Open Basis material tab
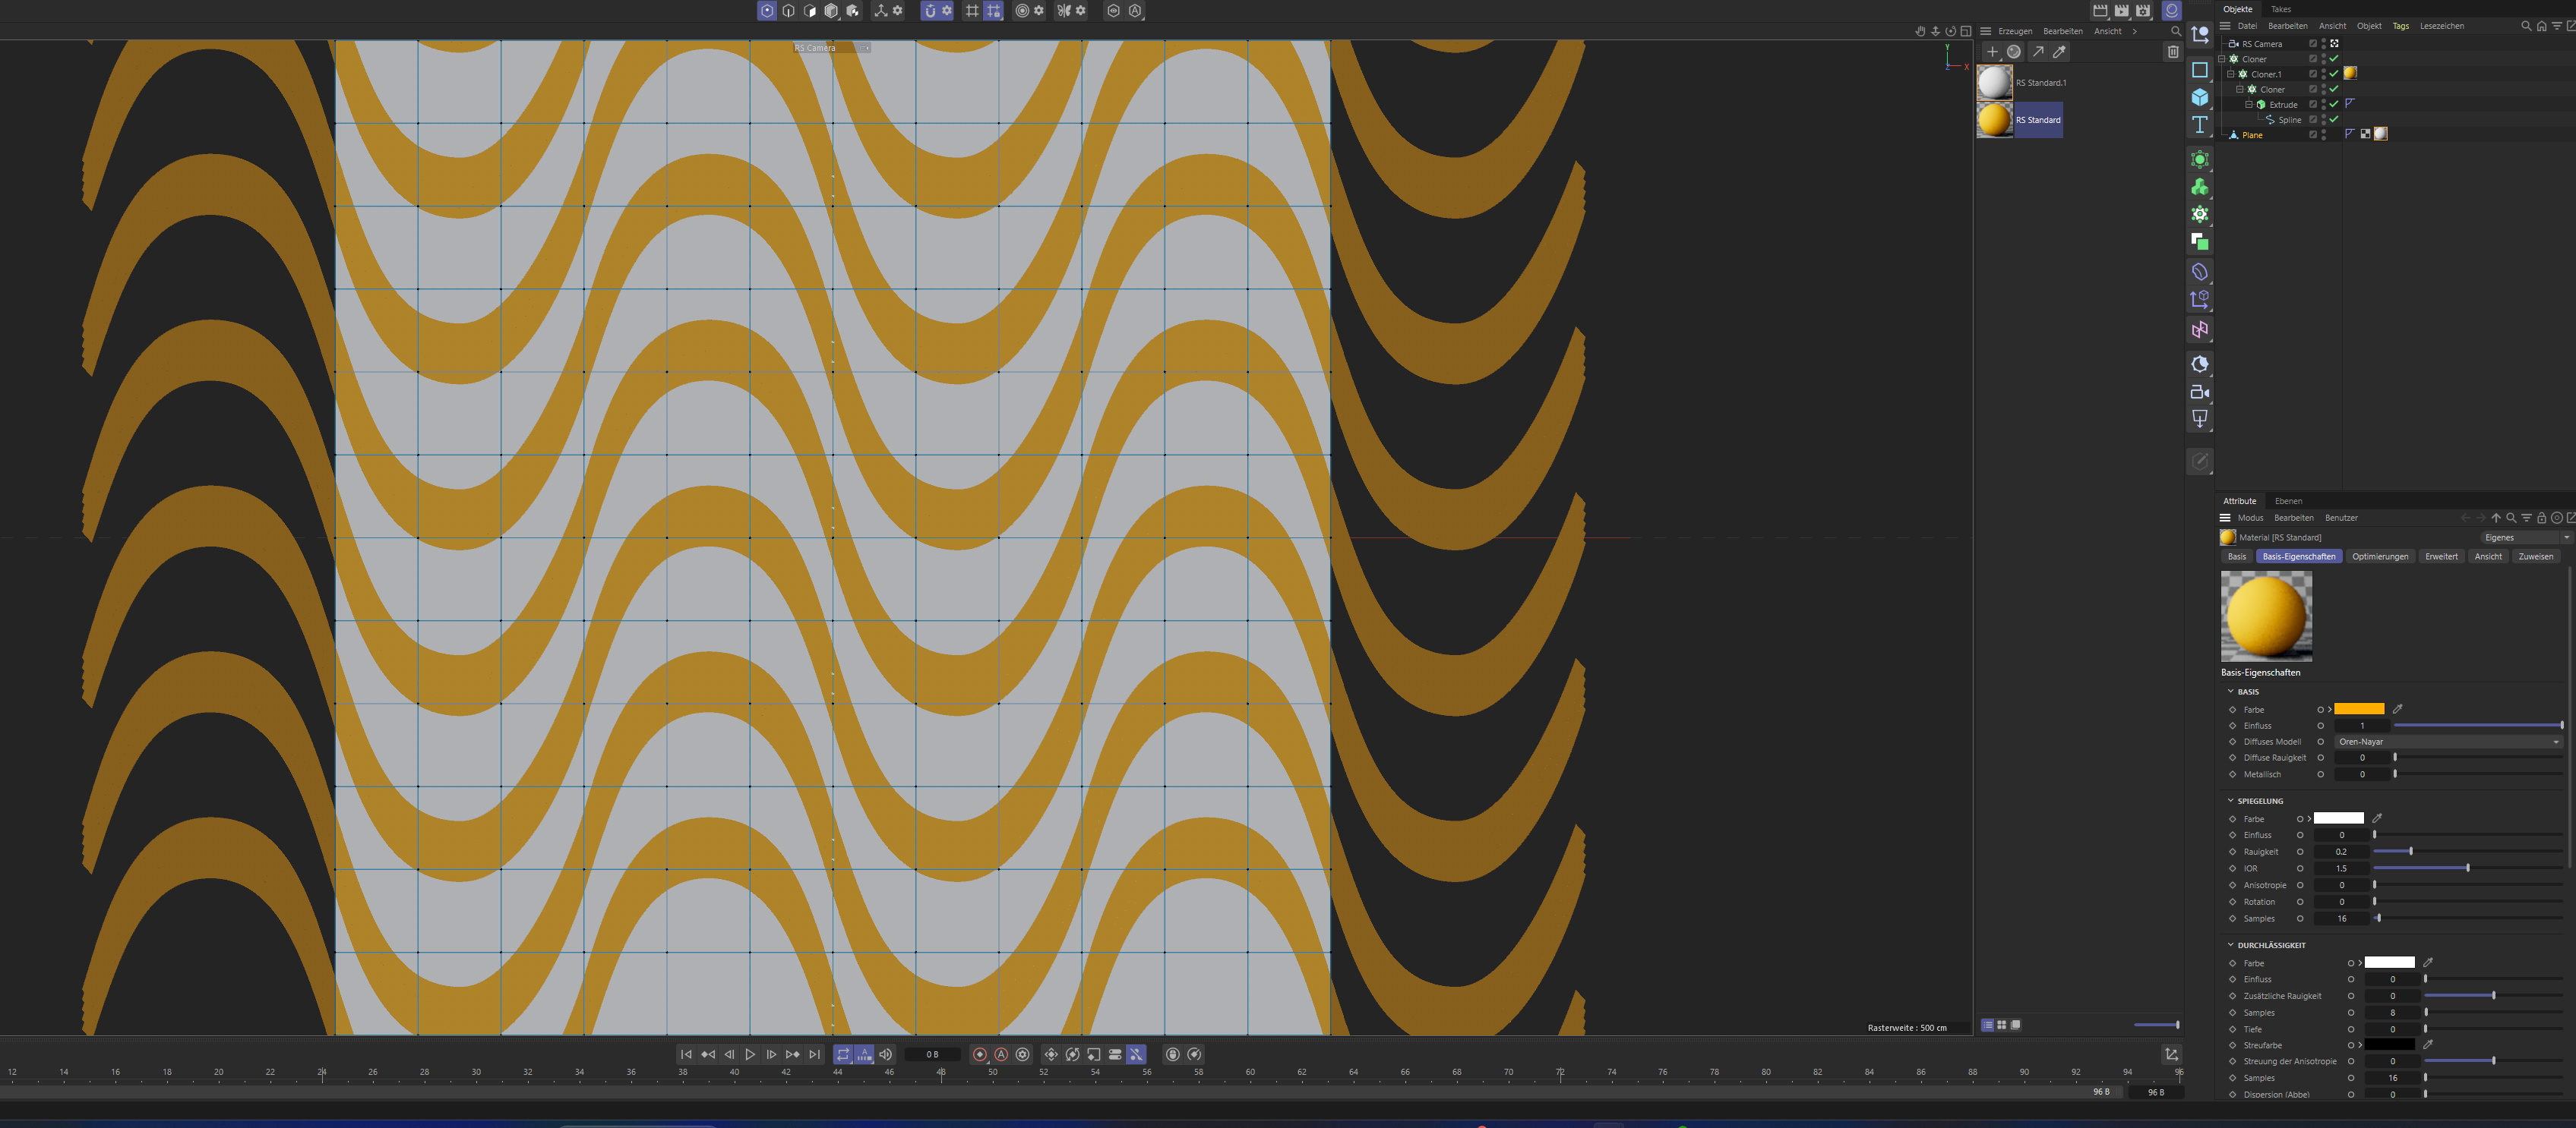Image resolution: width=2576 pixels, height=1128 pixels. [x=2237, y=556]
